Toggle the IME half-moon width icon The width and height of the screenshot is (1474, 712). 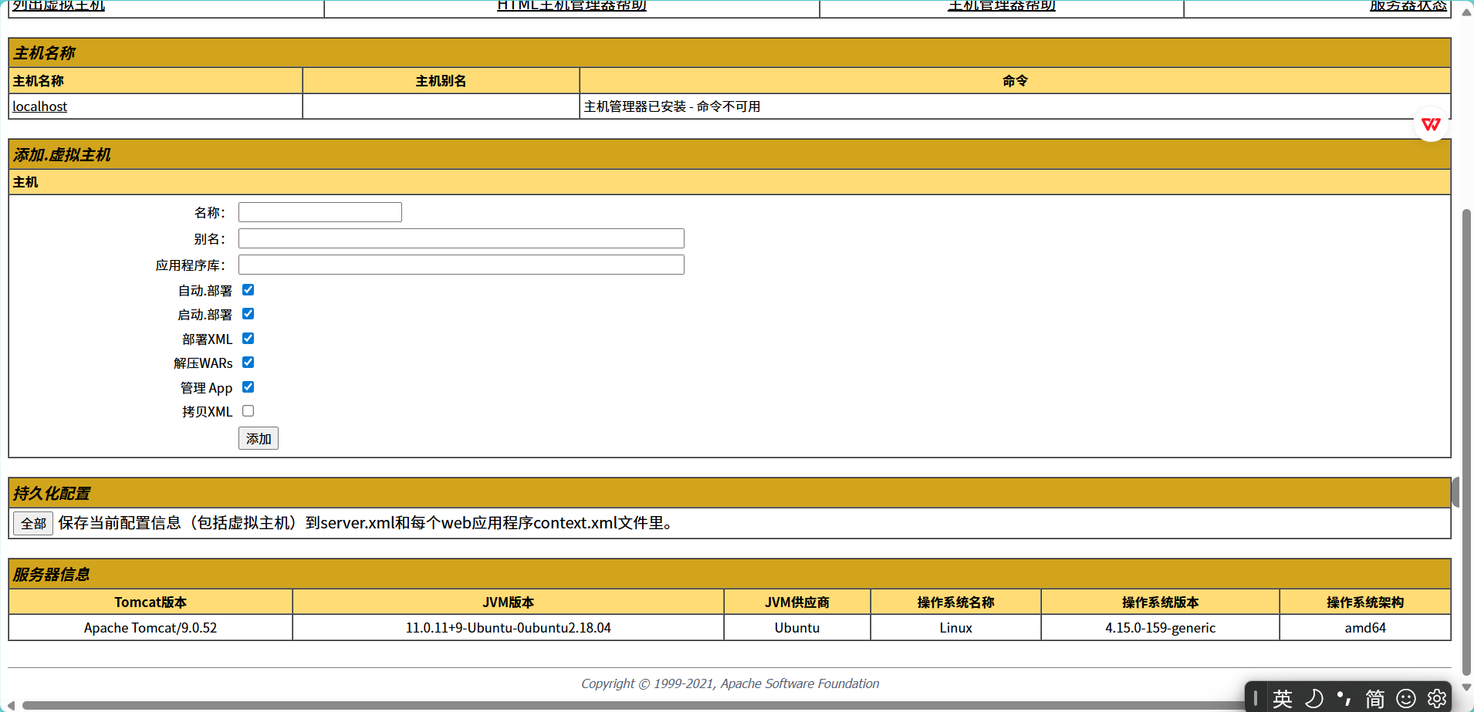click(1313, 699)
